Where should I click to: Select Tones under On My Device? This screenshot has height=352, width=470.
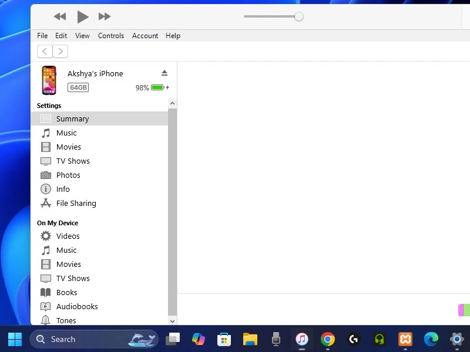(x=99, y=319)
